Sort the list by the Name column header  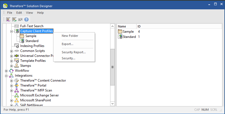[126, 26]
